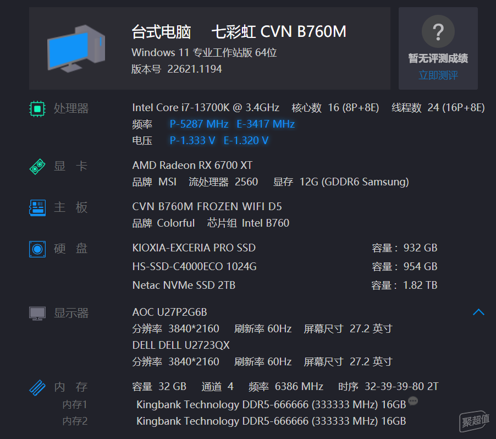Click the DELL monitor 刷新率 60Hz value
496x439 pixels.
(x=263, y=362)
